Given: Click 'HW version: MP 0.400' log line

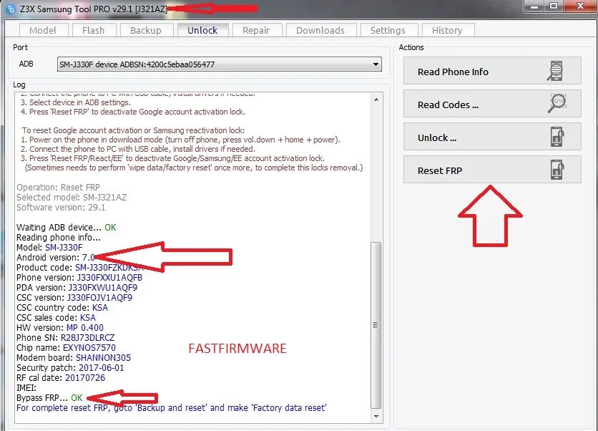Looking at the screenshot, I should (x=60, y=327).
